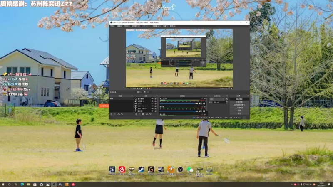Toggle visibility of the 文本 (GDI+) 2 source
Screen dimensions: 333x187
click(152, 106)
